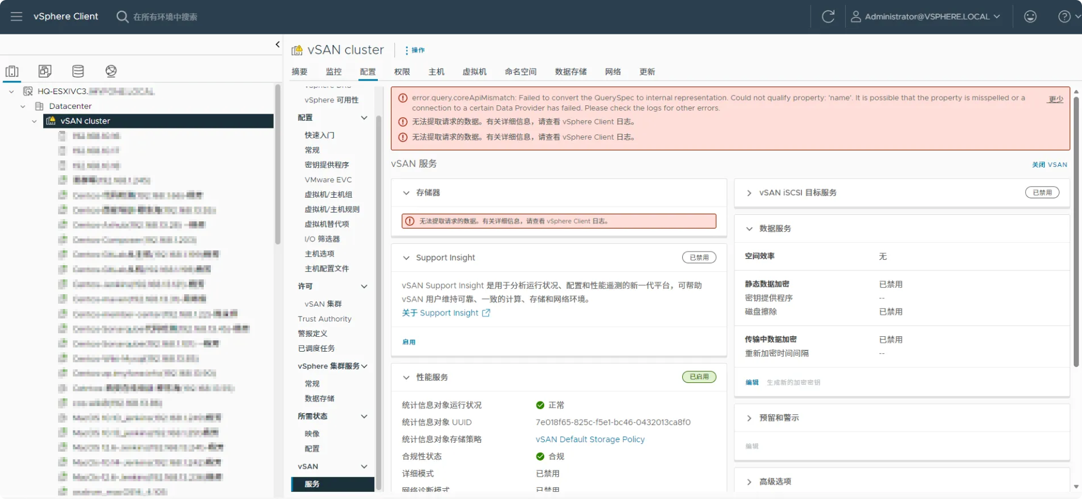The image size is (1082, 499).
Task: Collapse the 存储器 card
Action: [406, 193]
